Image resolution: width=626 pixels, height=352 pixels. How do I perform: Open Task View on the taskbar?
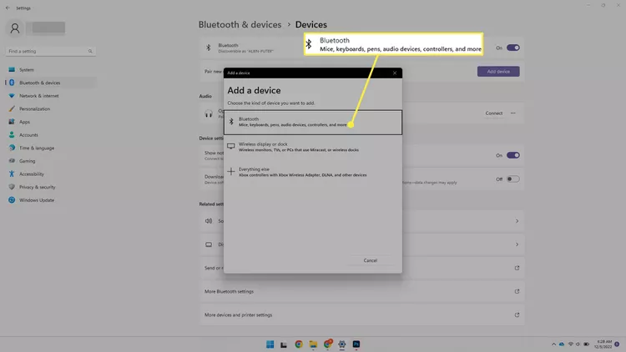point(284,344)
